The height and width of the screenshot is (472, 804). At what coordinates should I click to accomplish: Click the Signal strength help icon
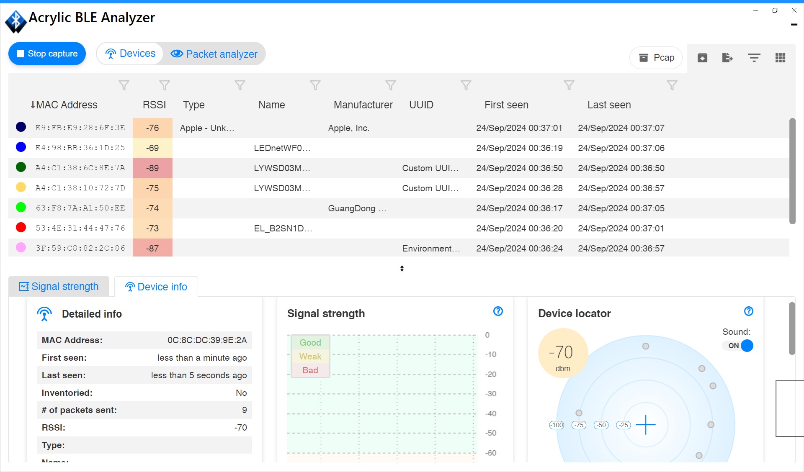tap(498, 311)
